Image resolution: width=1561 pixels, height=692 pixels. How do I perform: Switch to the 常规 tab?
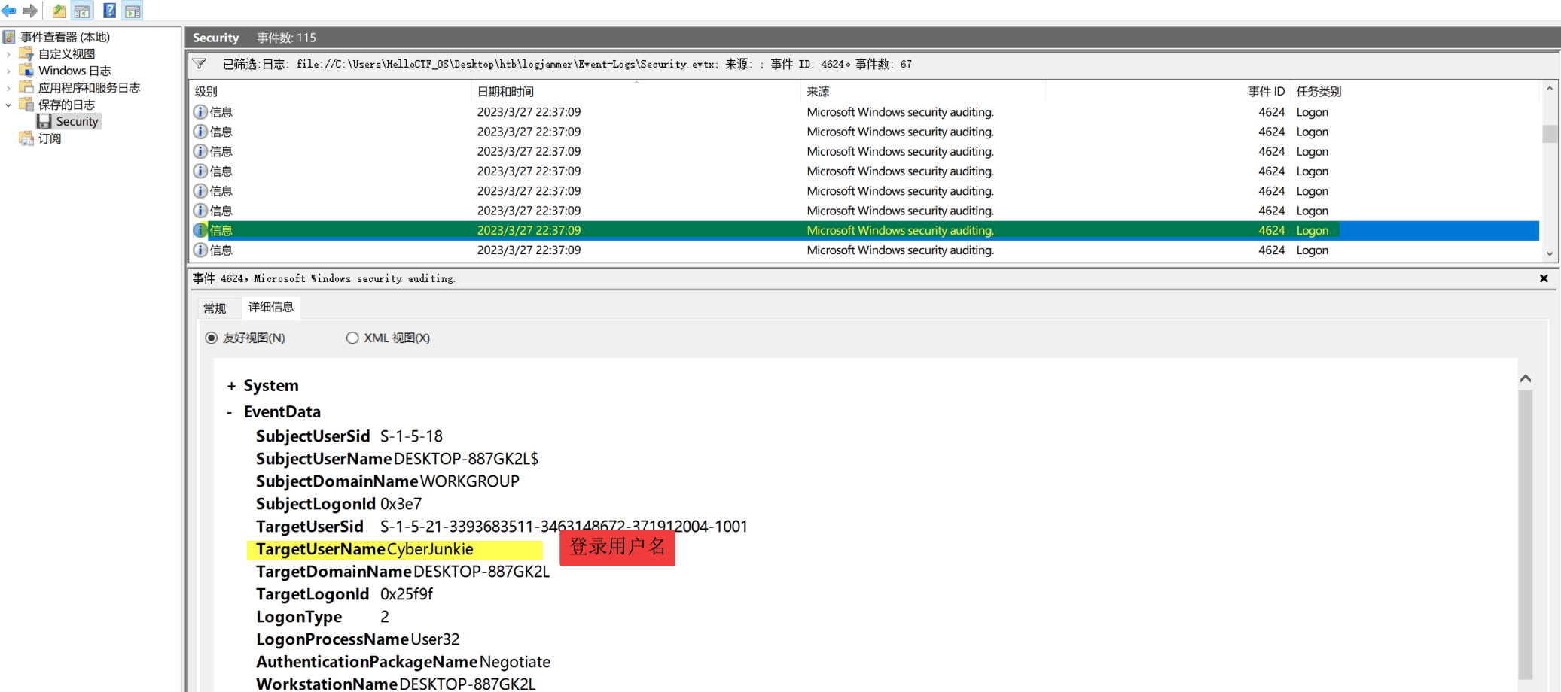click(215, 308)
